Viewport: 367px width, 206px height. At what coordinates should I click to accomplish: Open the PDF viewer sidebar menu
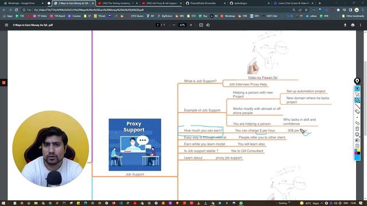(6, 25)
